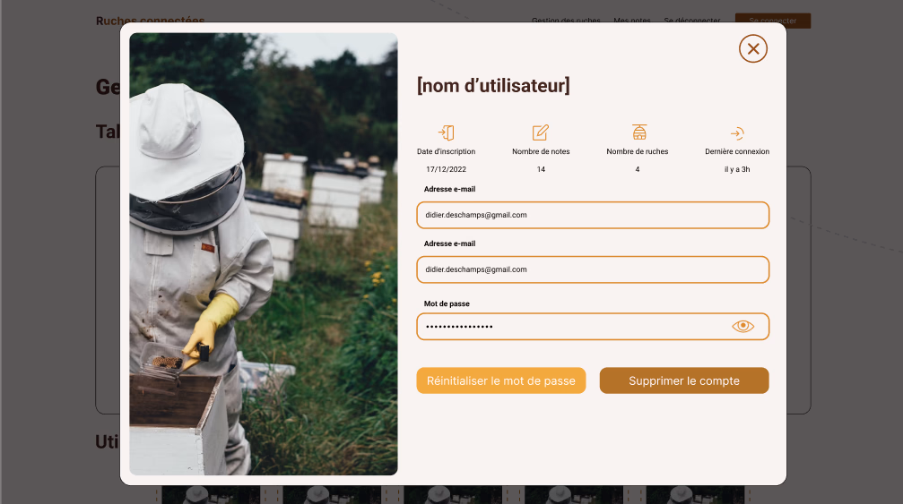
Task: Click the 'il y a 3h' value
Action: 737,169
